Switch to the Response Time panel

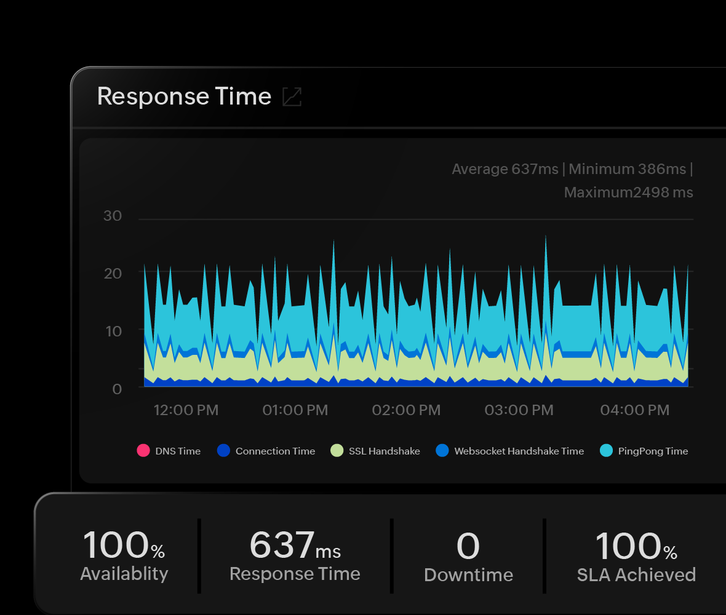pyautogui.click(x=184, y=97)
